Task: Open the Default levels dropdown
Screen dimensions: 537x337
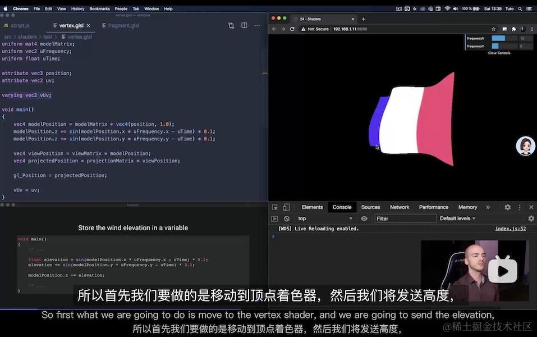Action: [x=457, y=218]
